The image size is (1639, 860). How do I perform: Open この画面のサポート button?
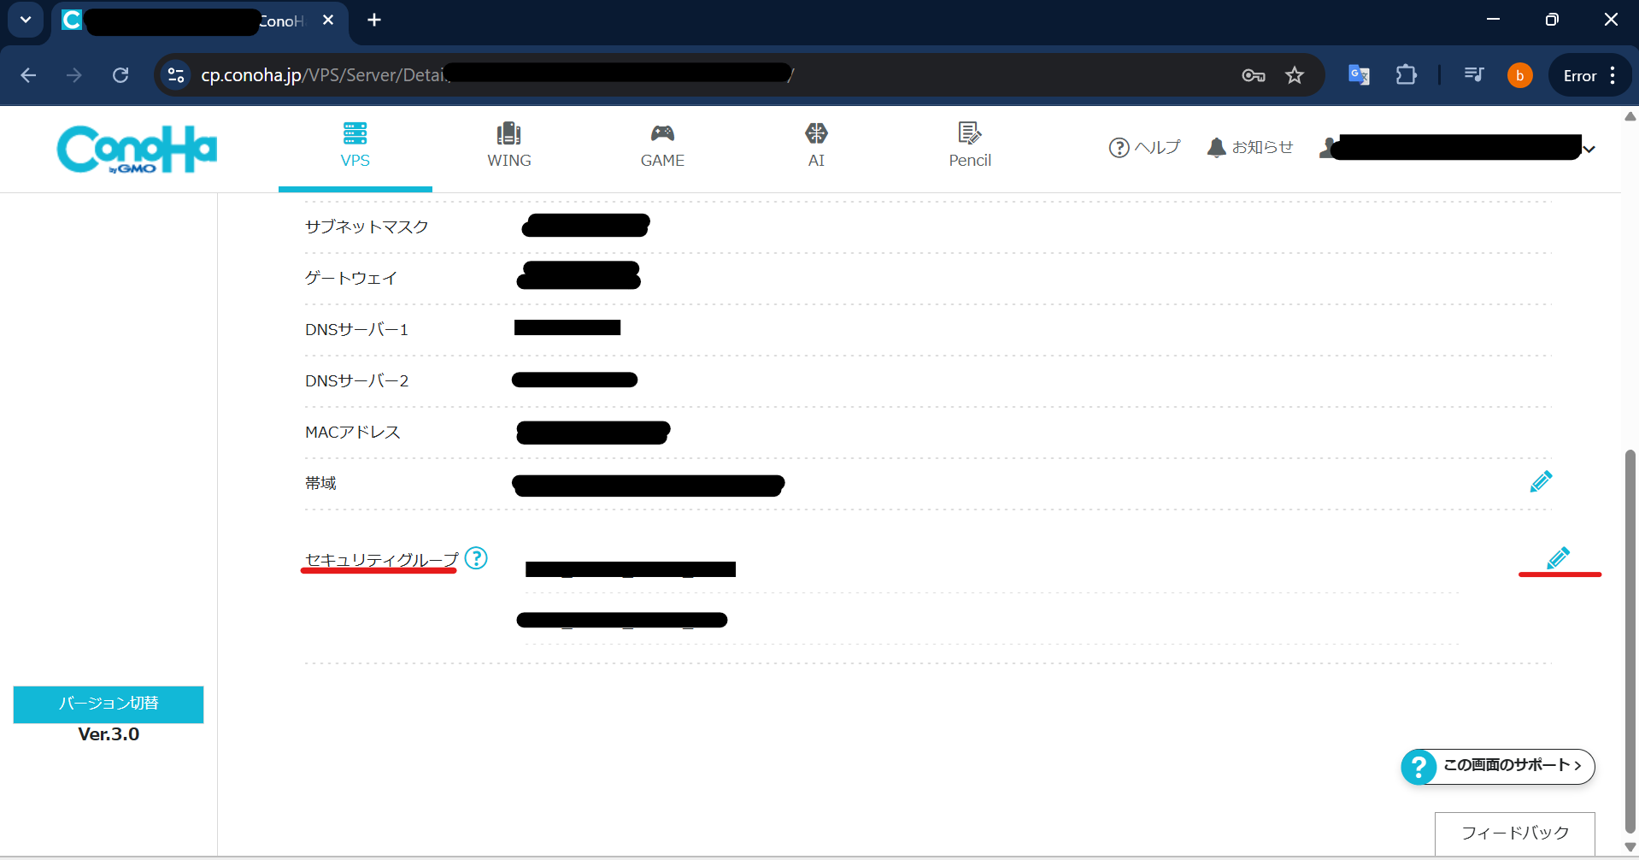(1498, 766)
